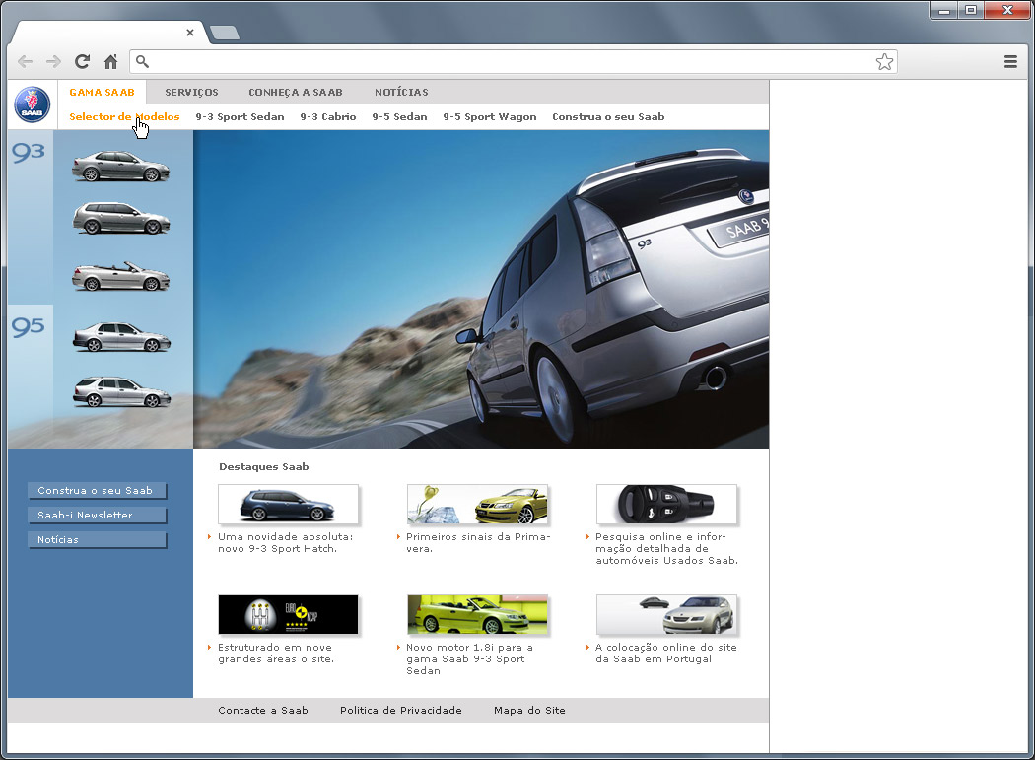Click the Construa o seu Saab button
The height and width of the screenshot is (760, 1035).
pyautogui.click(x=97, y=491)
